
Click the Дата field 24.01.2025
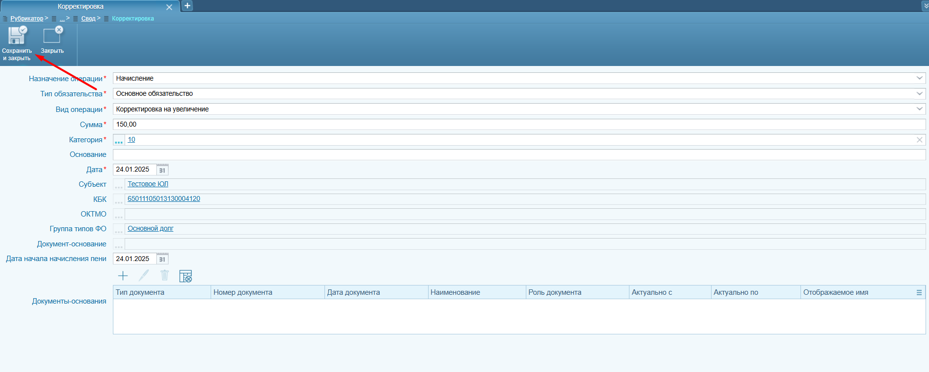tap(134, 170)
